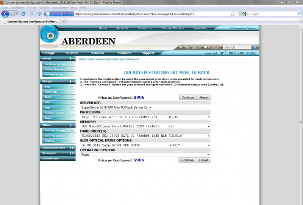The width and height of the screenshot is (303, 205).
Task: Click the top Reset button
Action: point(204,98)
